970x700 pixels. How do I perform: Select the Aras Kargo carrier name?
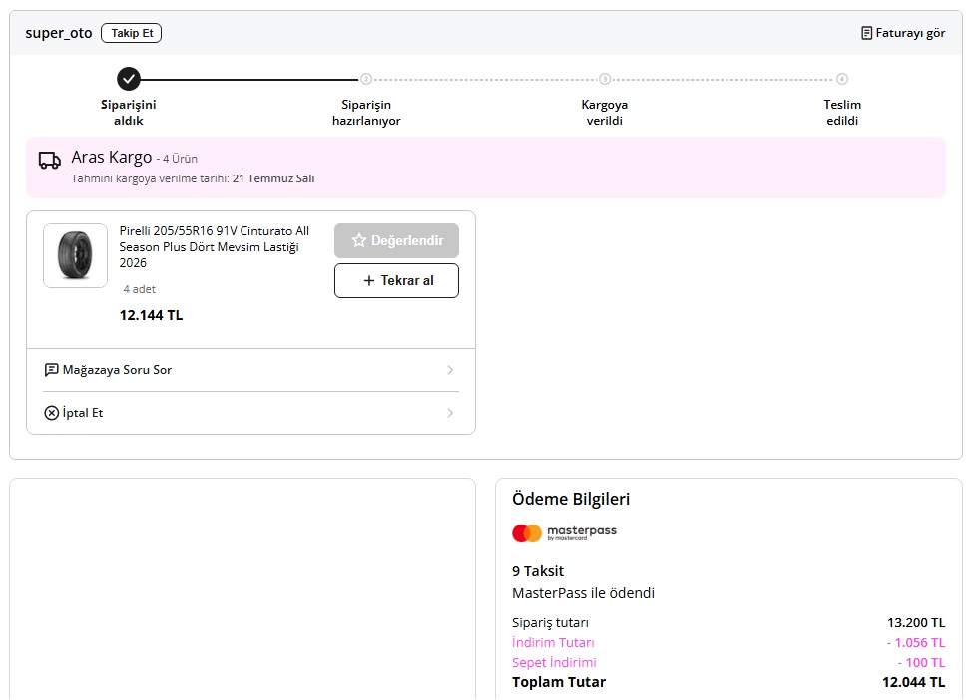112,158
